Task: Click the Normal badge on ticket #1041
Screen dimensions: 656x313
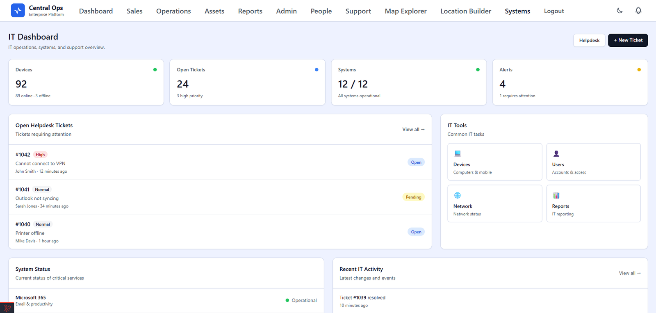Action: click(42, 190)
